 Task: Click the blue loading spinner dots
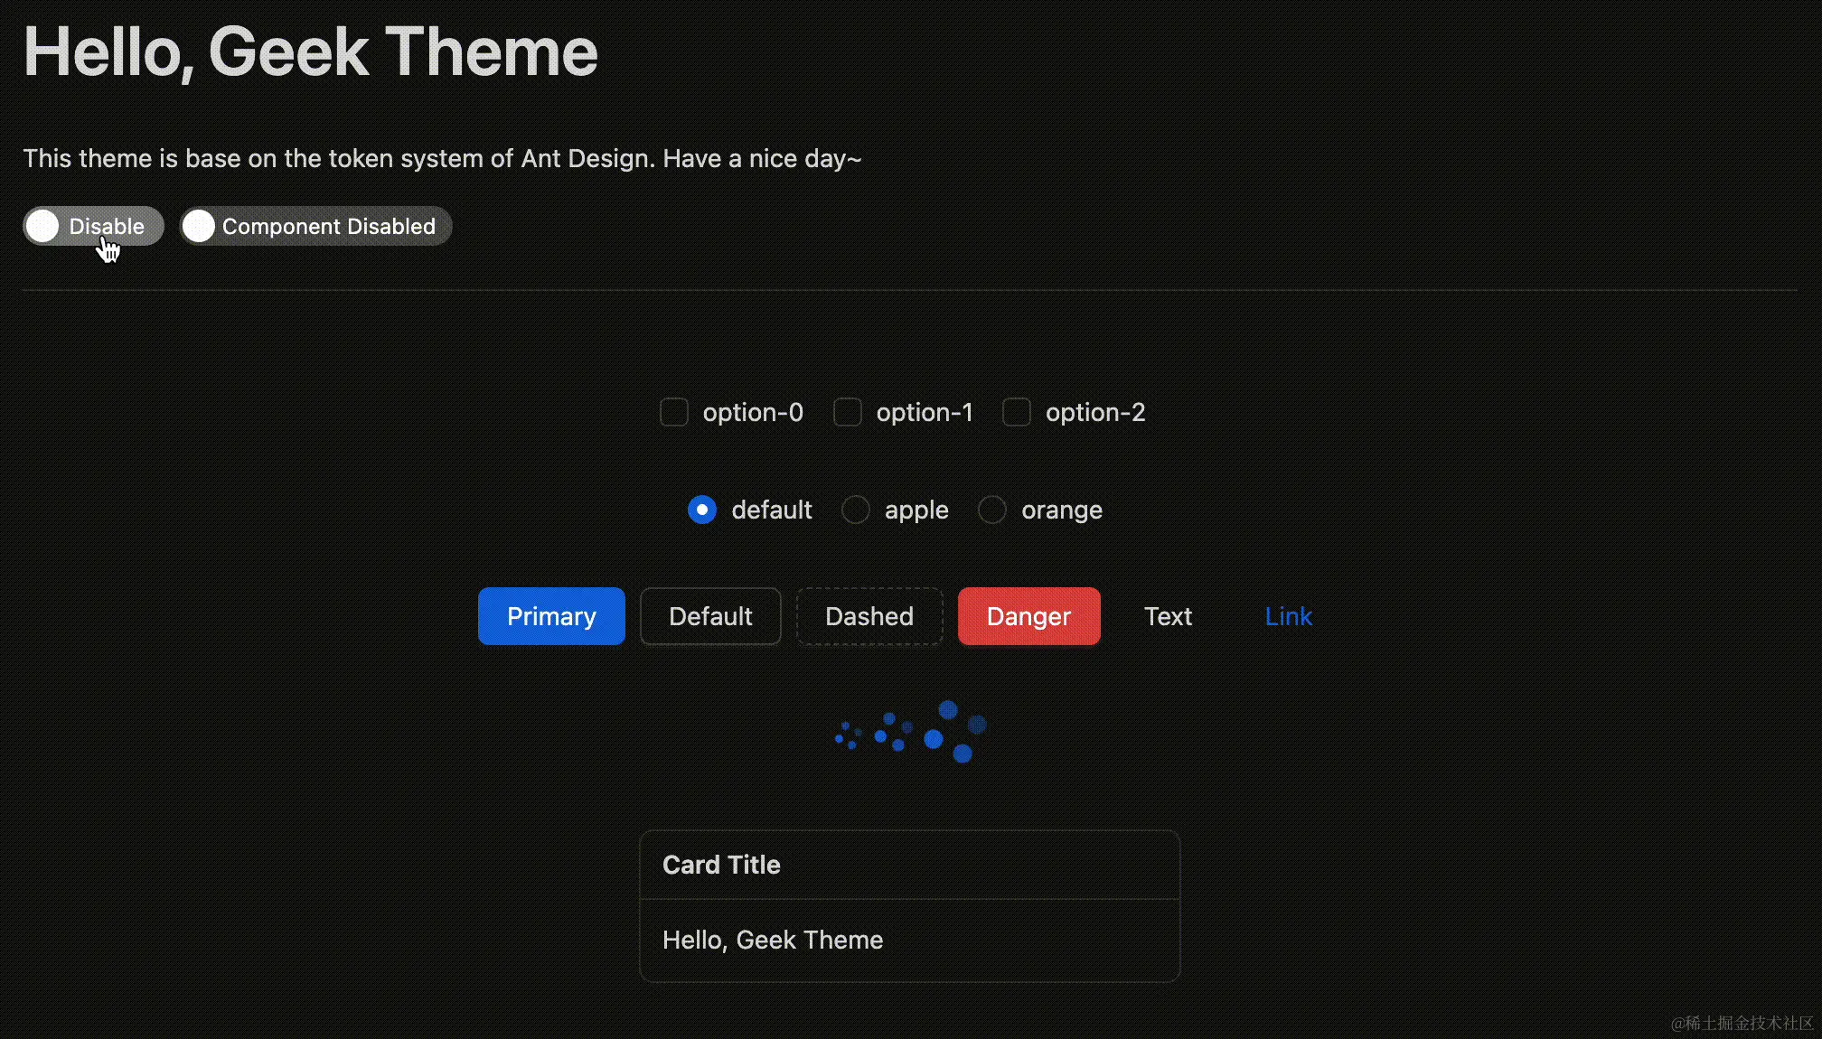(910, 732)
